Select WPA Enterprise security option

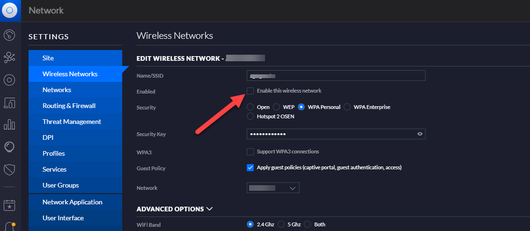point(347,107)
